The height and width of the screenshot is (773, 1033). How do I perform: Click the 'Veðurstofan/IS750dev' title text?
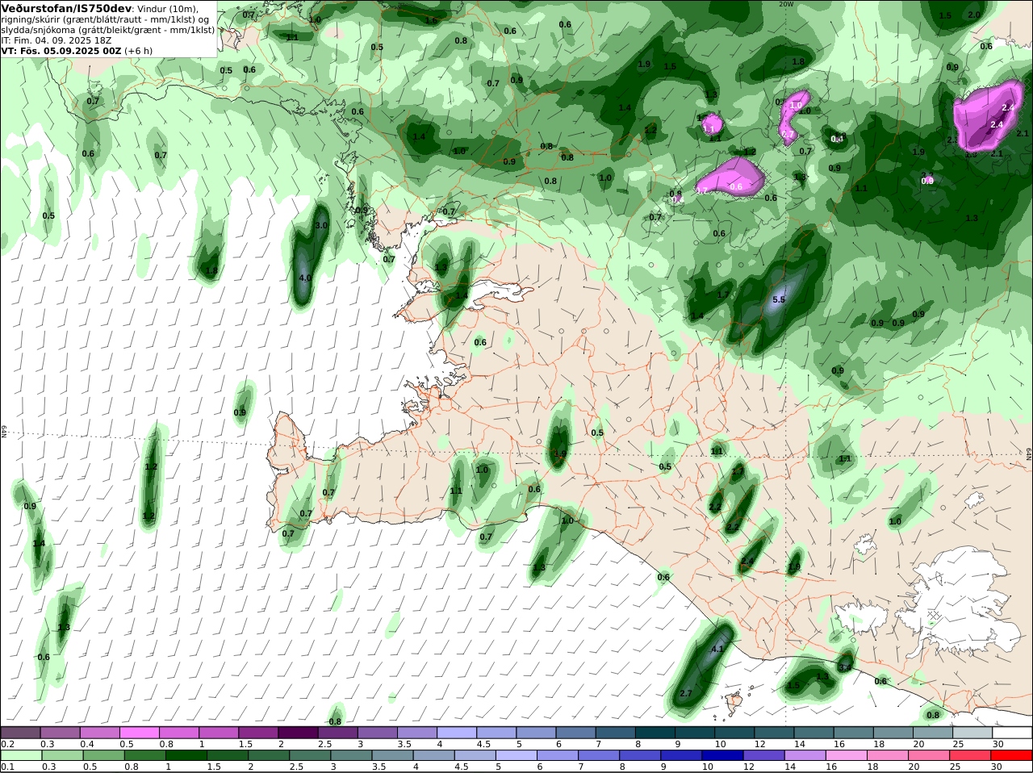click(x=65, y=8)
